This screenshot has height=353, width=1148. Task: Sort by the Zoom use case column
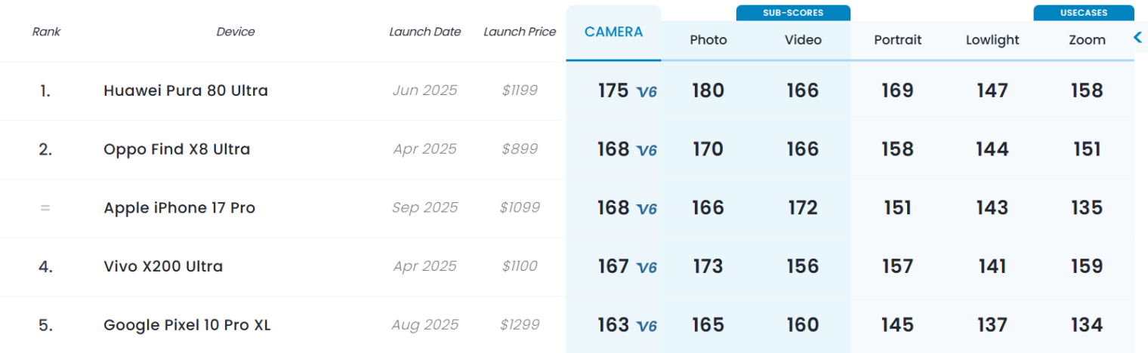[x=1087, y=40]
